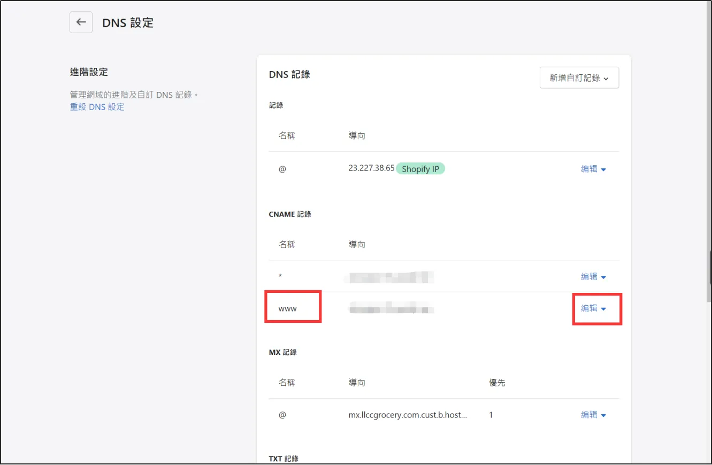
Task: Open 编辑 menu for the Shopify IP record
Action: tap(593, 169)
